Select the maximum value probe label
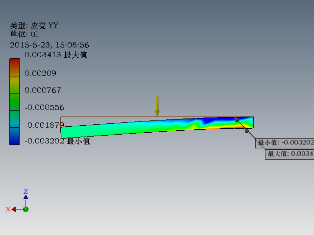Image resolution: width=314 pixels, height=235 pixels. [x=289, y=154]
